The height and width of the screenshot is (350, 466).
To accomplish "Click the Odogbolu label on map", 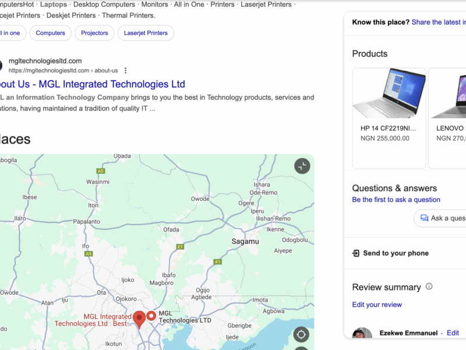I will click(295, 240).
